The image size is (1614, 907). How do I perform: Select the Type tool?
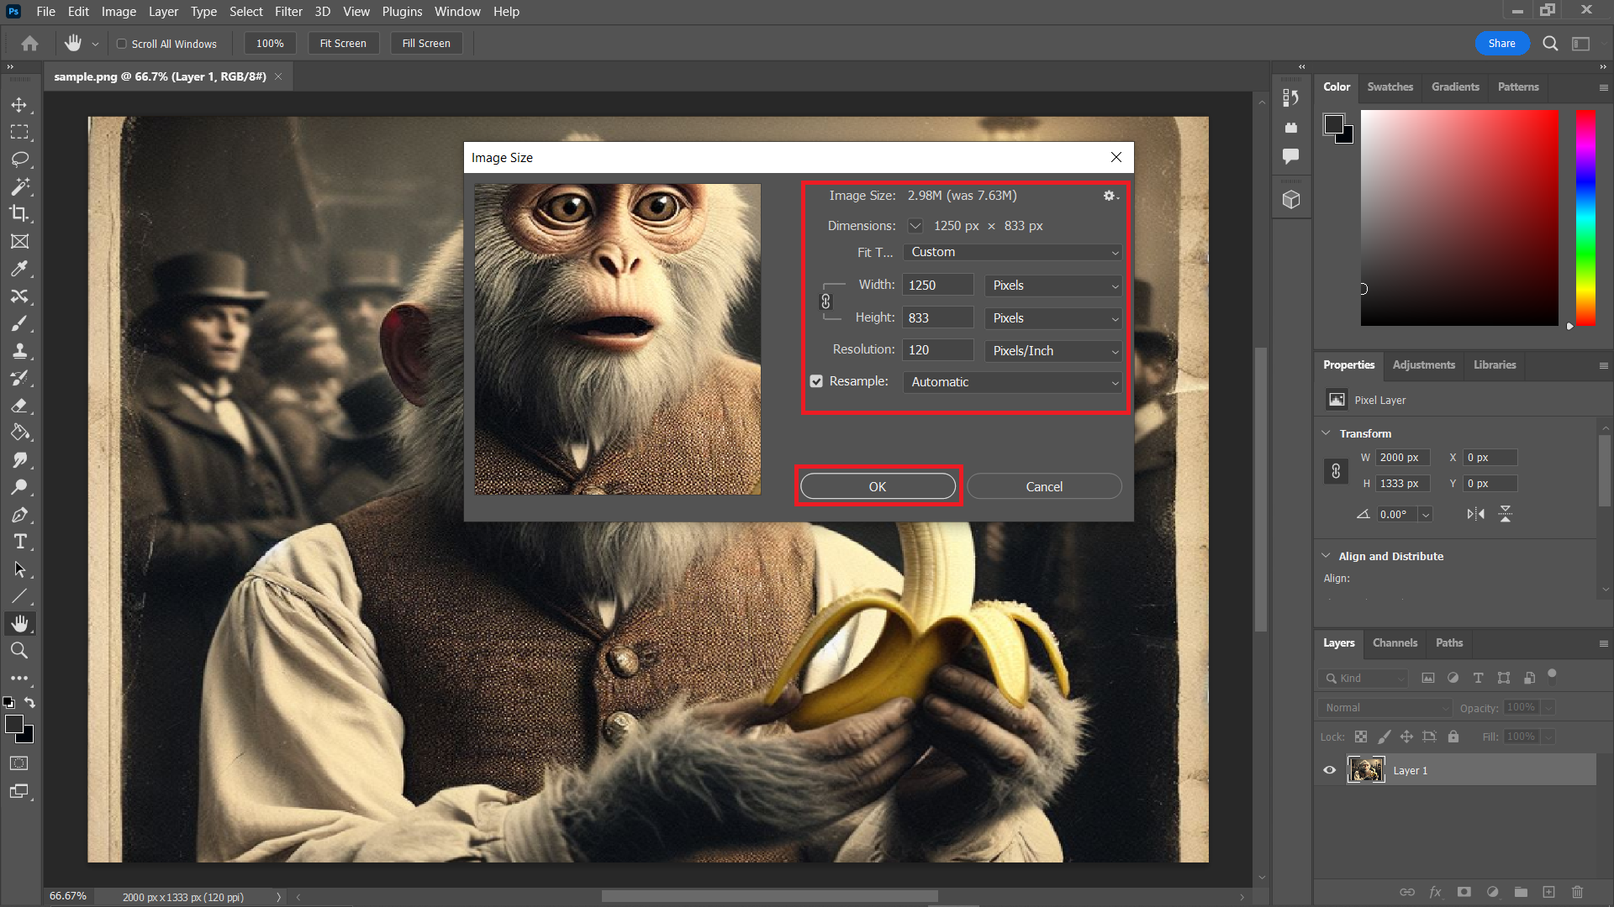click(x=20, y=542)
